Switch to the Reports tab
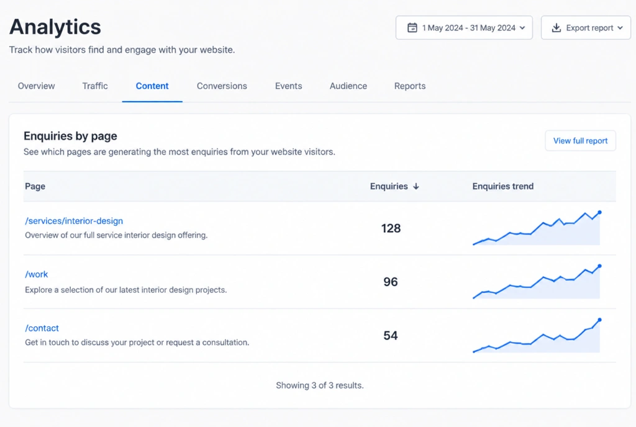Image resolution: width=636 pixels, height=427 pixels. point(410,86)
